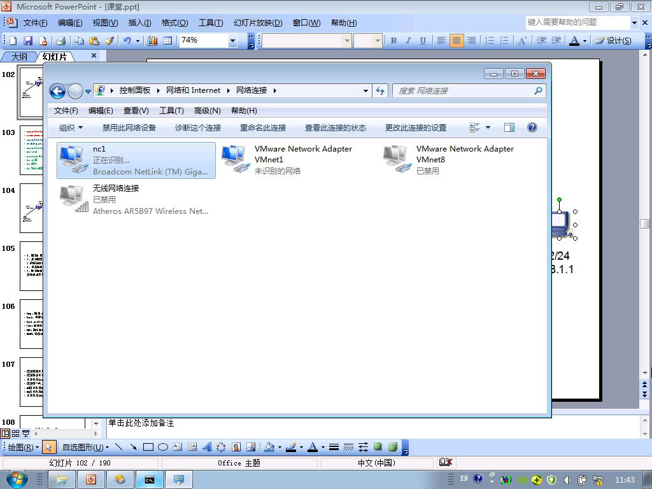This screenshot has height=489, width=652.
Task: Click the Line Color brush swatch
Action: point(291,447)
